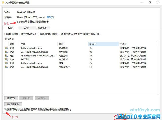Click the 继承于 column header
162x120 pixels.
point(104,44)
